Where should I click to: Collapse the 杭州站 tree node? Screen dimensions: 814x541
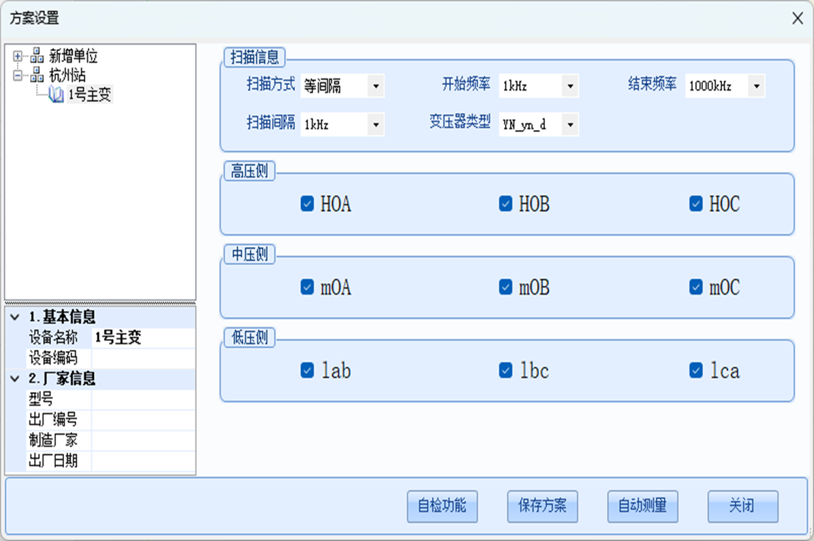(x=18, y=74)
